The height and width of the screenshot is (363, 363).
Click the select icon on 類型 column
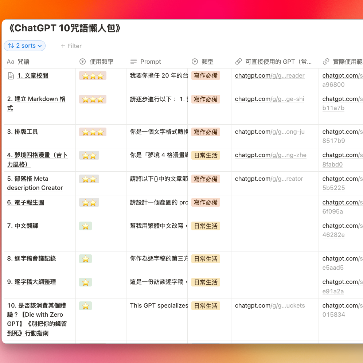(195, 62)
